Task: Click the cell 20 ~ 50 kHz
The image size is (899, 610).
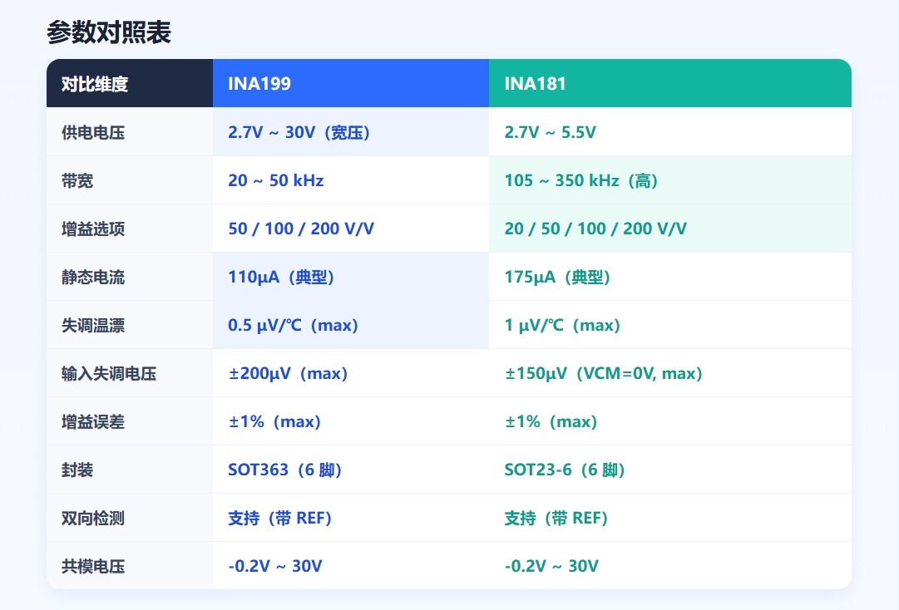Action: coord(351,180)
